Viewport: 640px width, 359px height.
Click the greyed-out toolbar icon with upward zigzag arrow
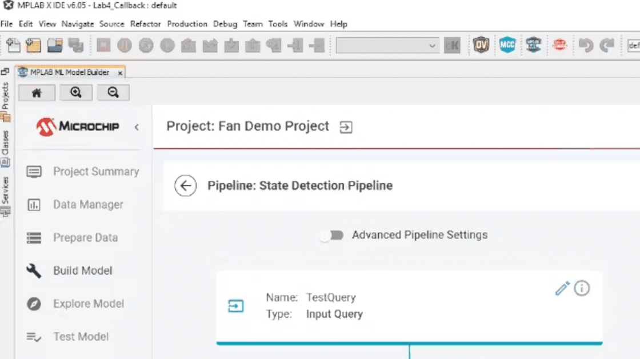210,45
